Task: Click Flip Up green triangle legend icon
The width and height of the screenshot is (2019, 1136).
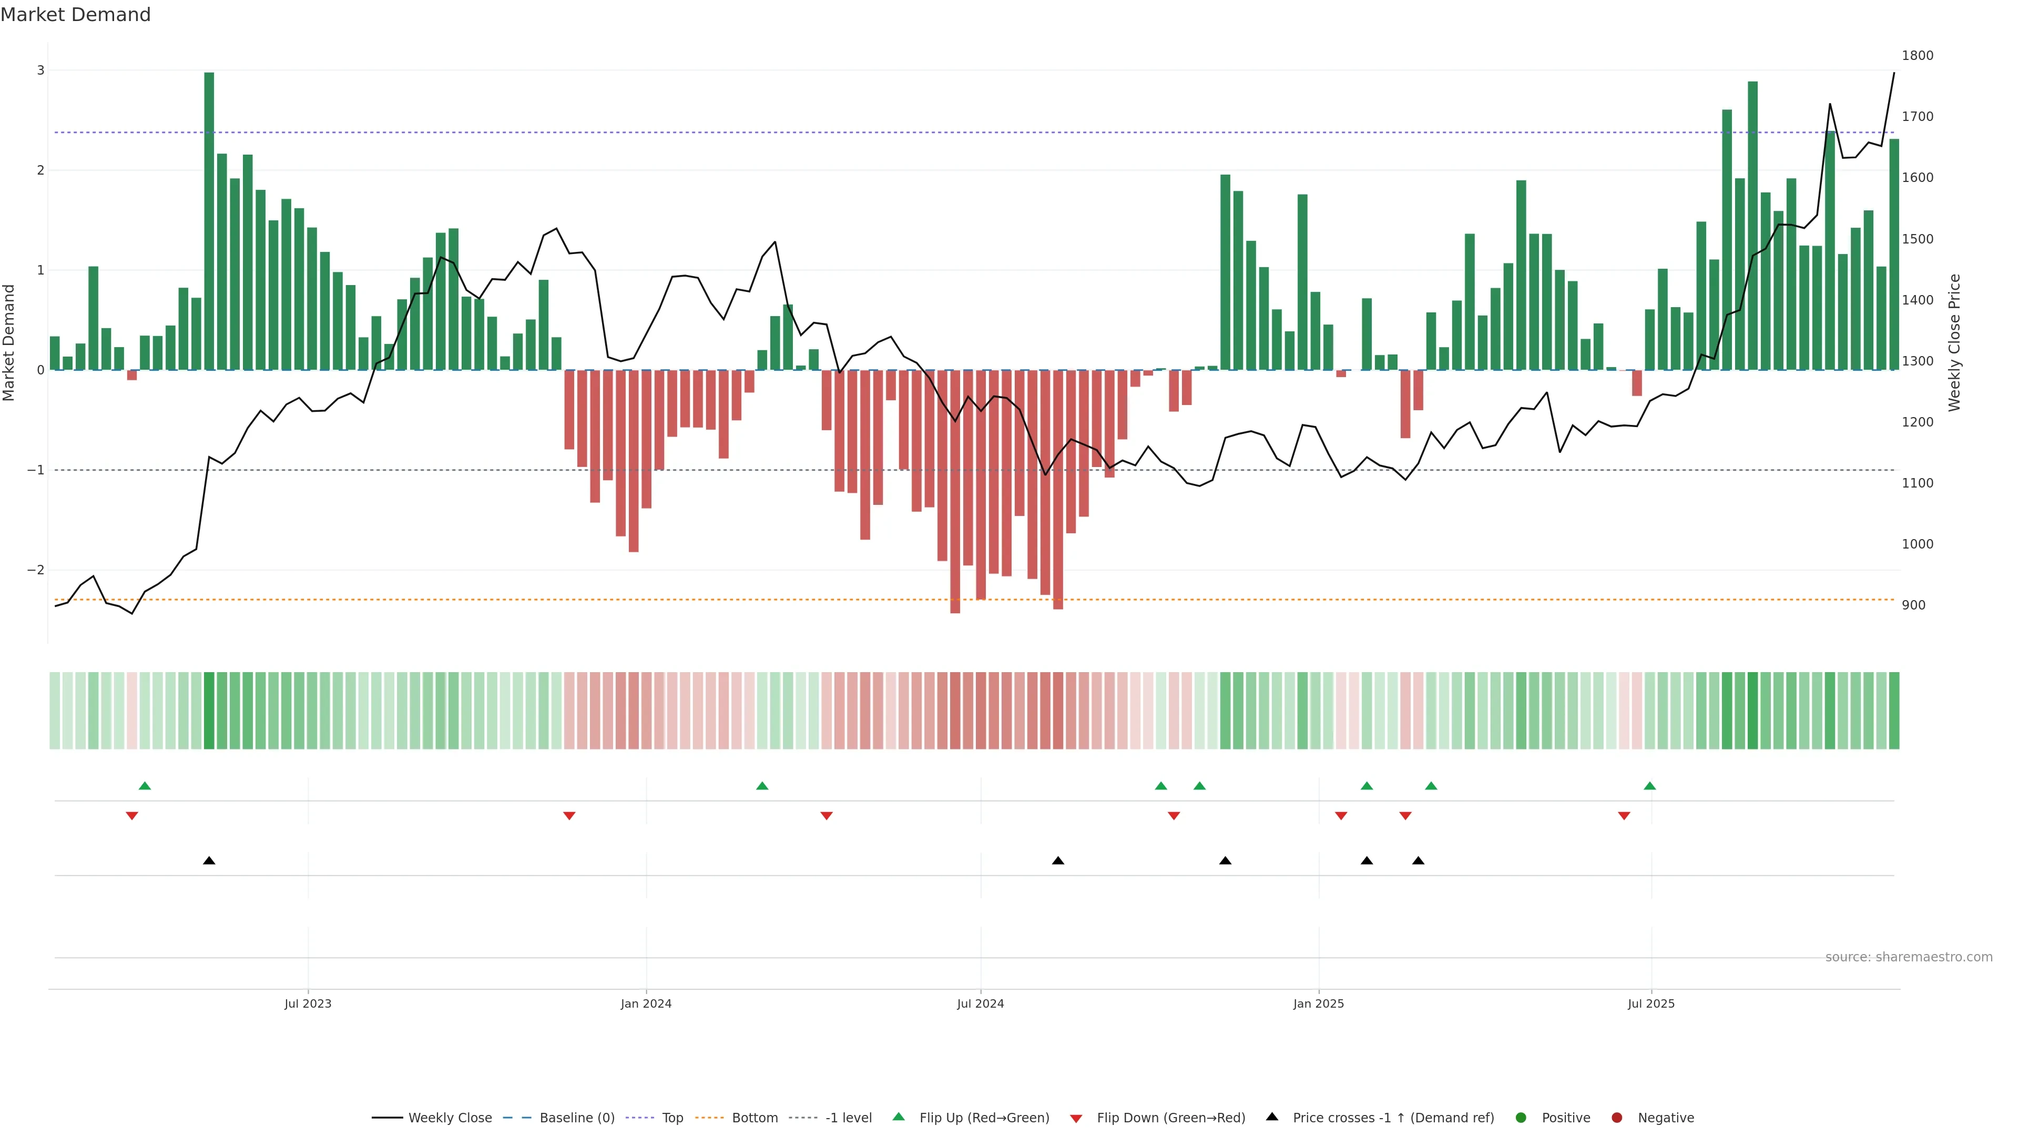Action: point(899,1117)
